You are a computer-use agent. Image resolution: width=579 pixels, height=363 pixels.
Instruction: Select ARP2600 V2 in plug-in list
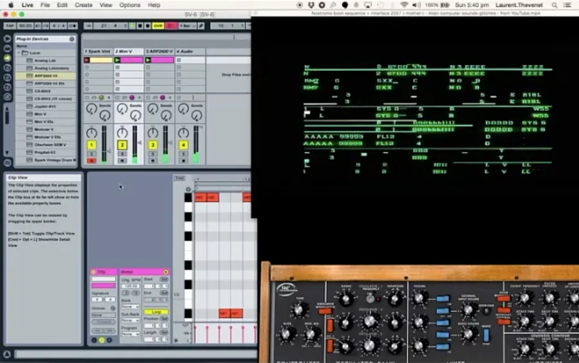tap(46, 75)
